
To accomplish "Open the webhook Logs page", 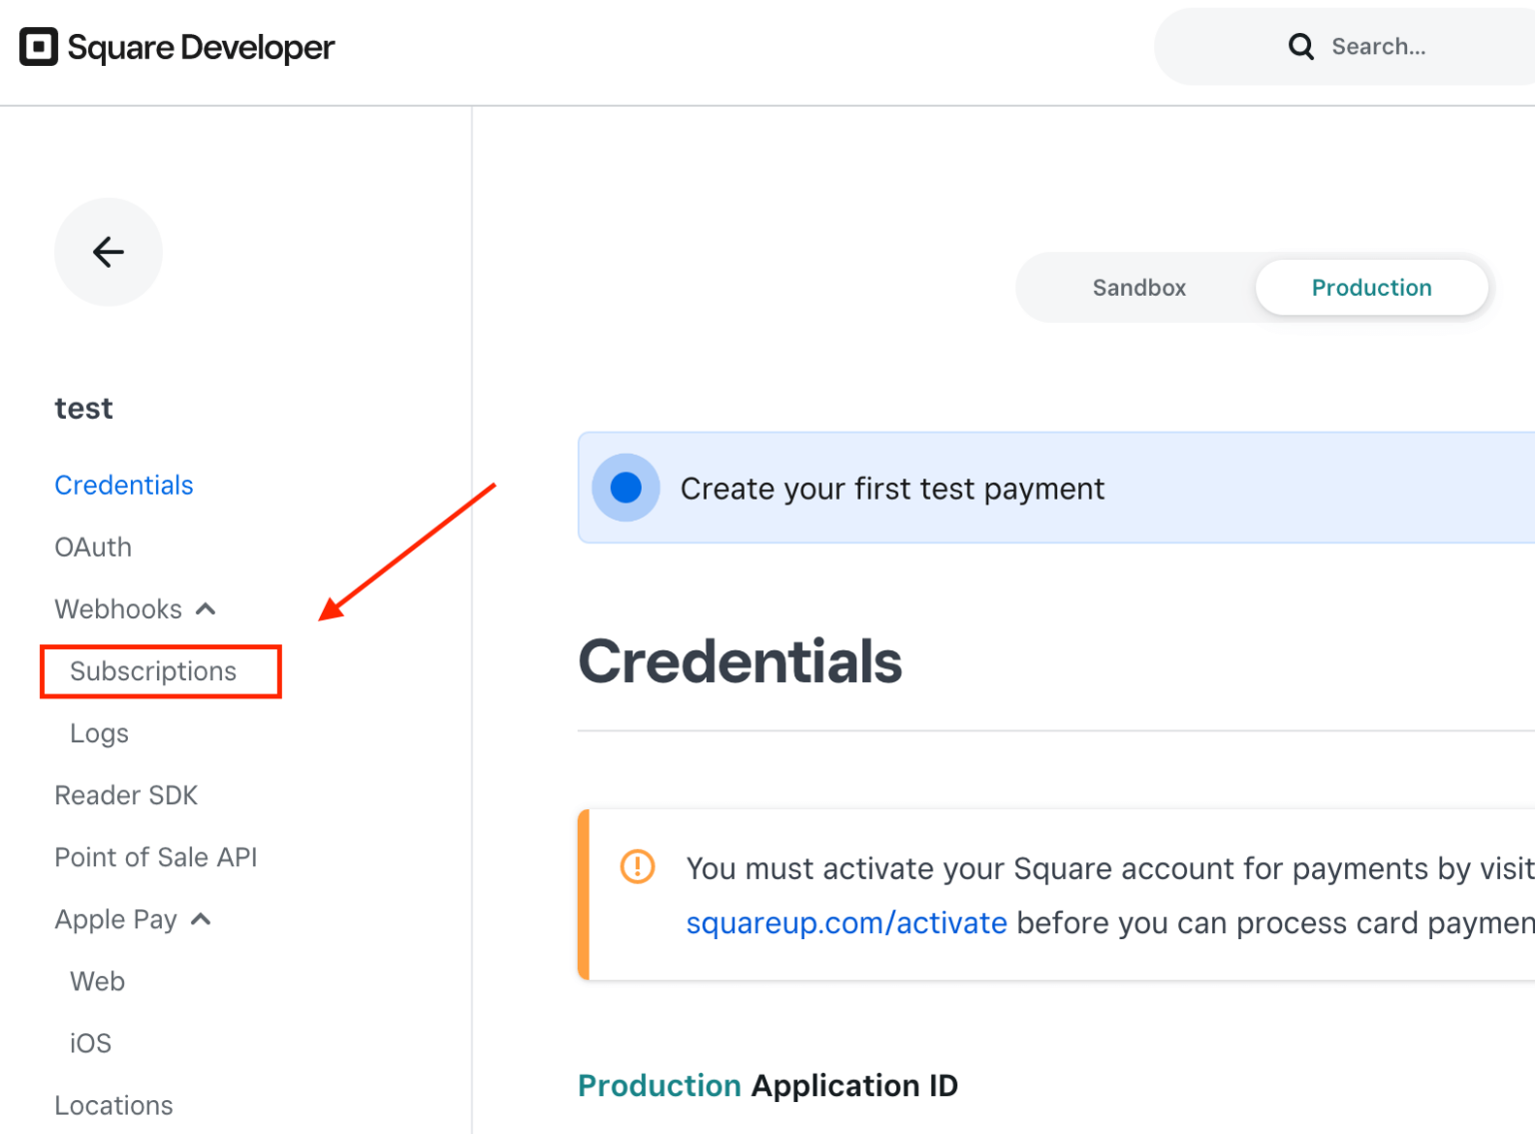I will 99,732.
